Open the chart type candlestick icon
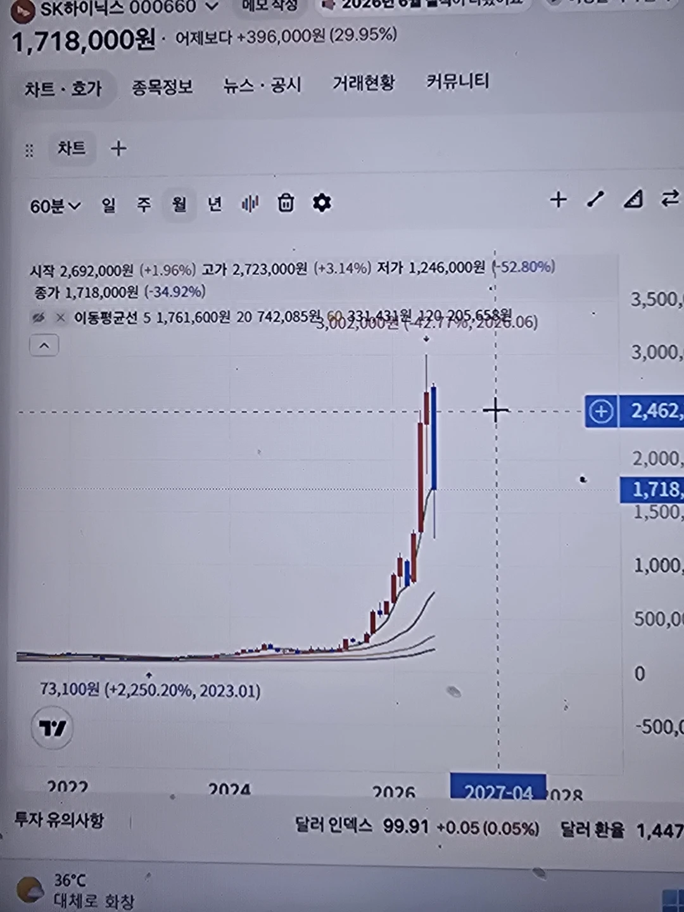Viewport: 684px width, 912px height. click(x=250, y=203)
